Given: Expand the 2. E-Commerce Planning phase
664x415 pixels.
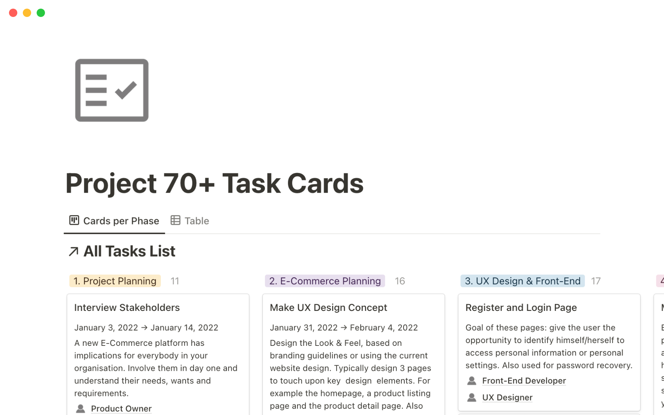Looking at the screenshot, I should [325, 281].
